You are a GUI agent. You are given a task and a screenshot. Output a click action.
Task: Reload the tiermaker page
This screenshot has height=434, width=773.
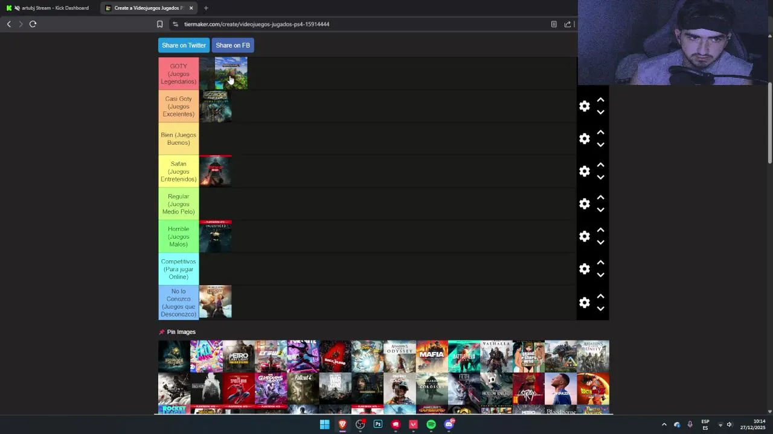33,24
